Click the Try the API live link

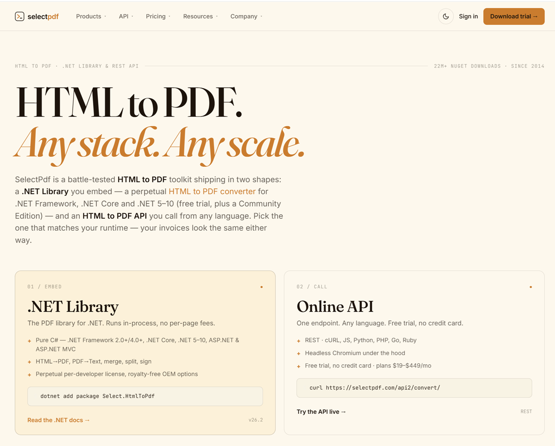[321, 411]
